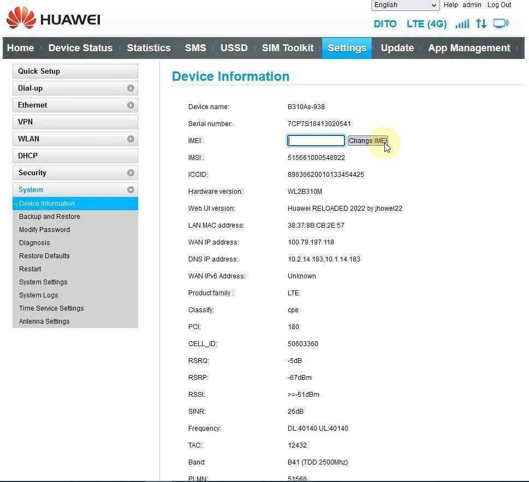The width and height of the screenshot is (529, 482).
Task: Open System Settings
Action: coord(43,282)
